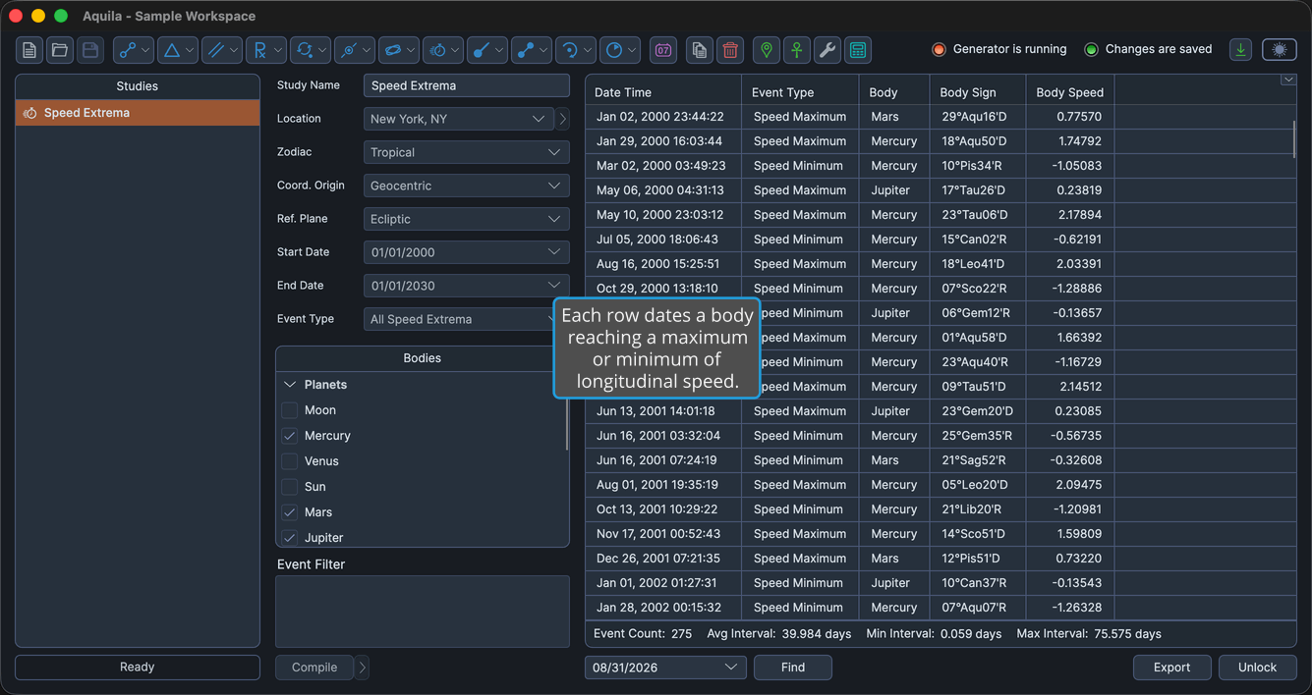Click the green download arrow icon
This screenshot has width=1312, height=695.
click(1241, 49)
